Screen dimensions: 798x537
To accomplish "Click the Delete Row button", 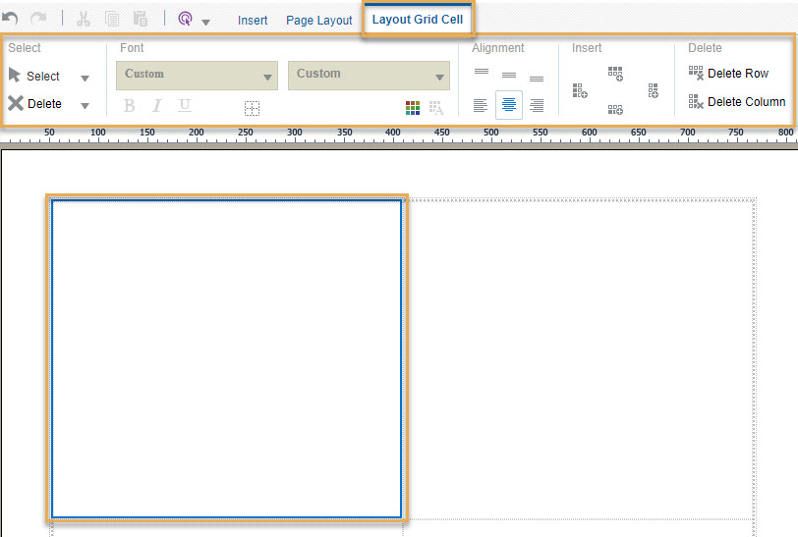I will (x=728, y=74).
